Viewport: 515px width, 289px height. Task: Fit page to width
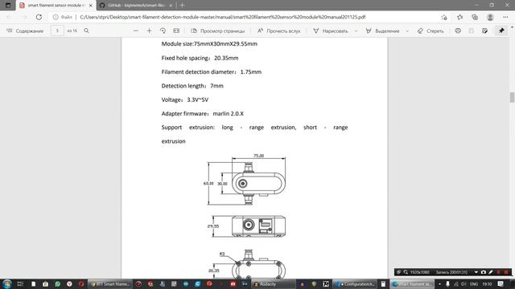176,31
